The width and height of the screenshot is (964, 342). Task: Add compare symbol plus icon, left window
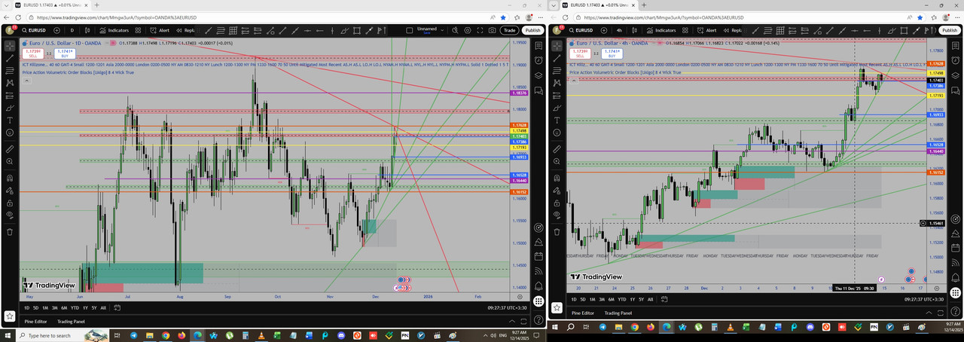tap(57, 30)
